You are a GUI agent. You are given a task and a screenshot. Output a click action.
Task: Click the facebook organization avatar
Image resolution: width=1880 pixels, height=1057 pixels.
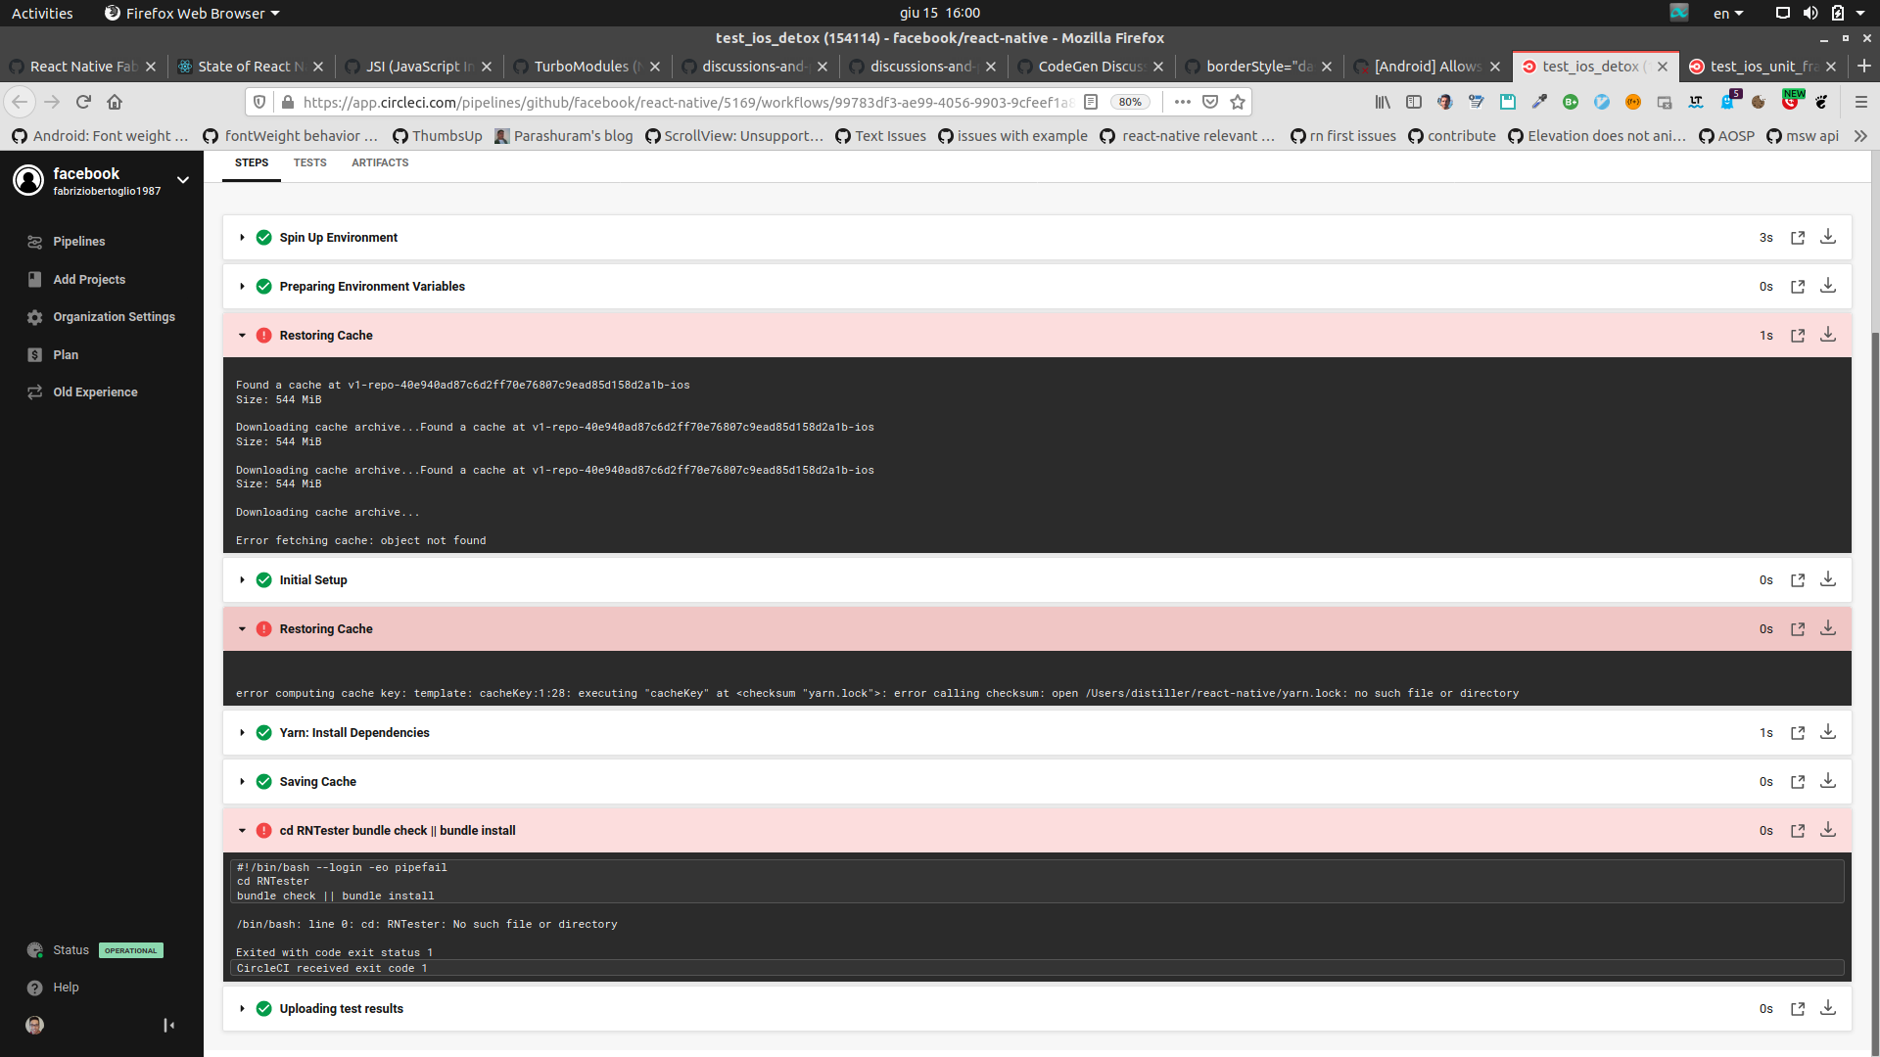point(28,180)
